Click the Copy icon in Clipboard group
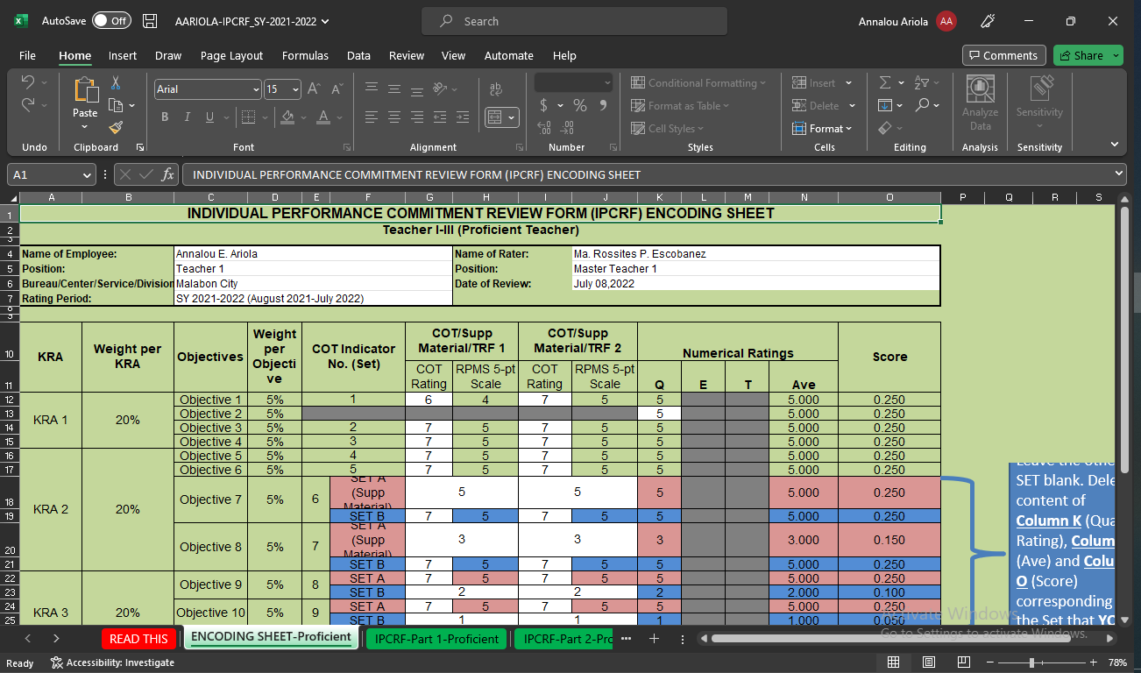The width and height of the screenshot is (1141, 673). (x=116, y=105)
